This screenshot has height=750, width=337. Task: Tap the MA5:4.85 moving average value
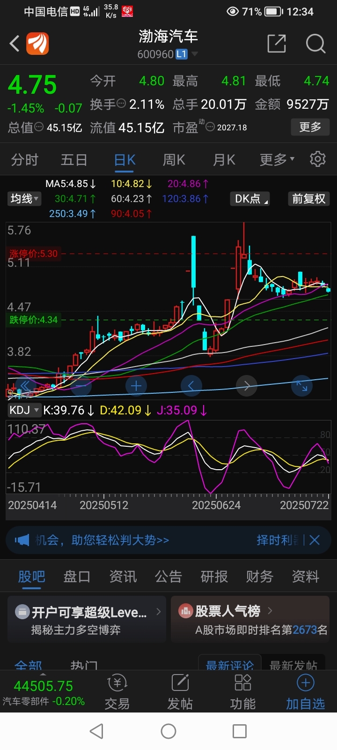(70, 184)
